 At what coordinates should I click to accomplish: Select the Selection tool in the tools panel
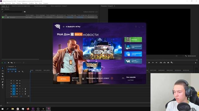[2, 68]
